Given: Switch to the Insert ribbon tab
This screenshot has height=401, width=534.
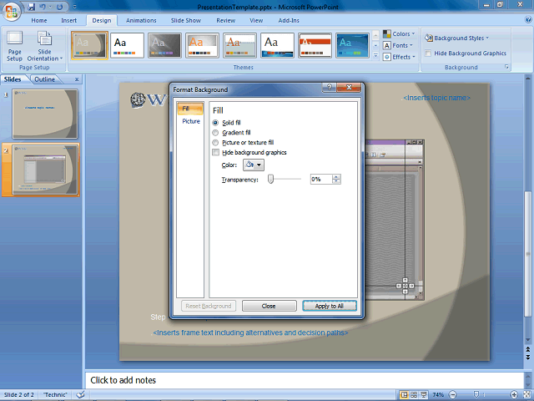Looking at the screenshot, I should click(68, 20).
